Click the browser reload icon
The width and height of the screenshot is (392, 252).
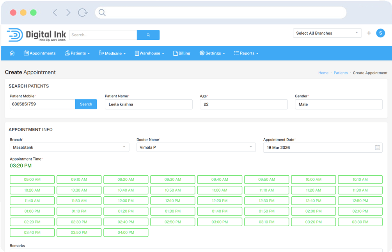click(x=83, y=12)
